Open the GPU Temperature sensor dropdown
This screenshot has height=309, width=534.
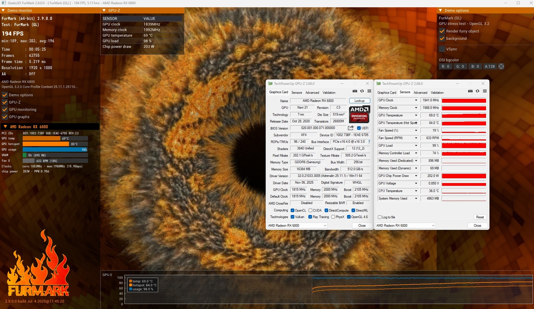click(x=416, y=115)
